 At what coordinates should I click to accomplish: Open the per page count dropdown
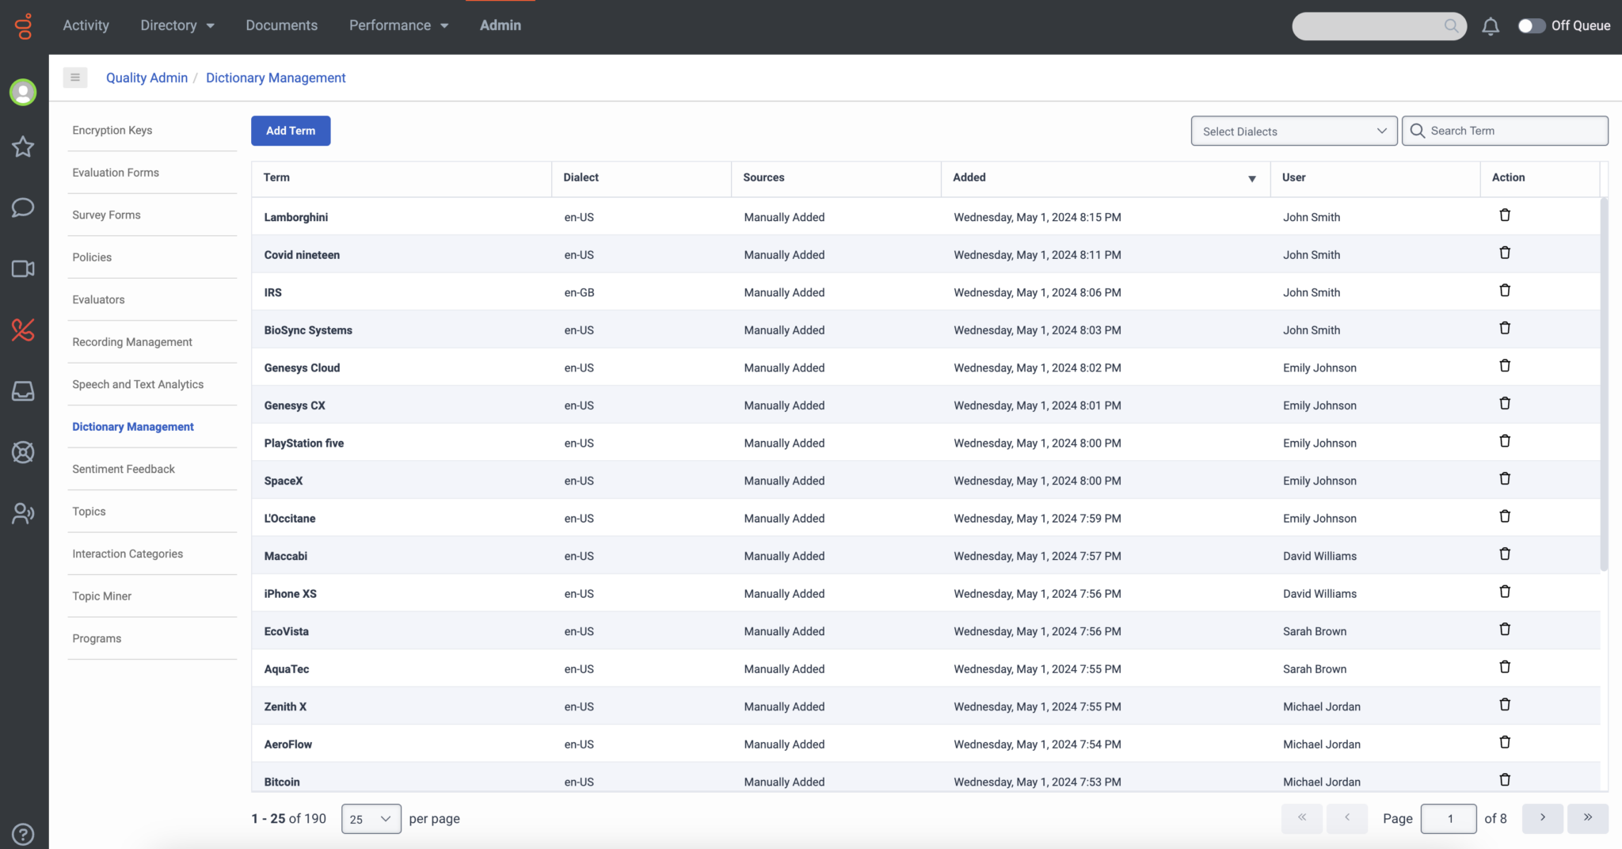pos(370,818)
